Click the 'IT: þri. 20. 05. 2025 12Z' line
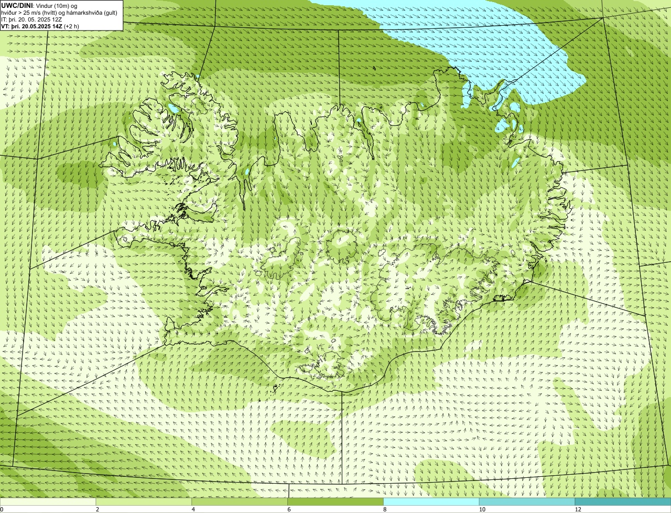The width and height of the screenshot is (671, 513). (x=31, y=19)
